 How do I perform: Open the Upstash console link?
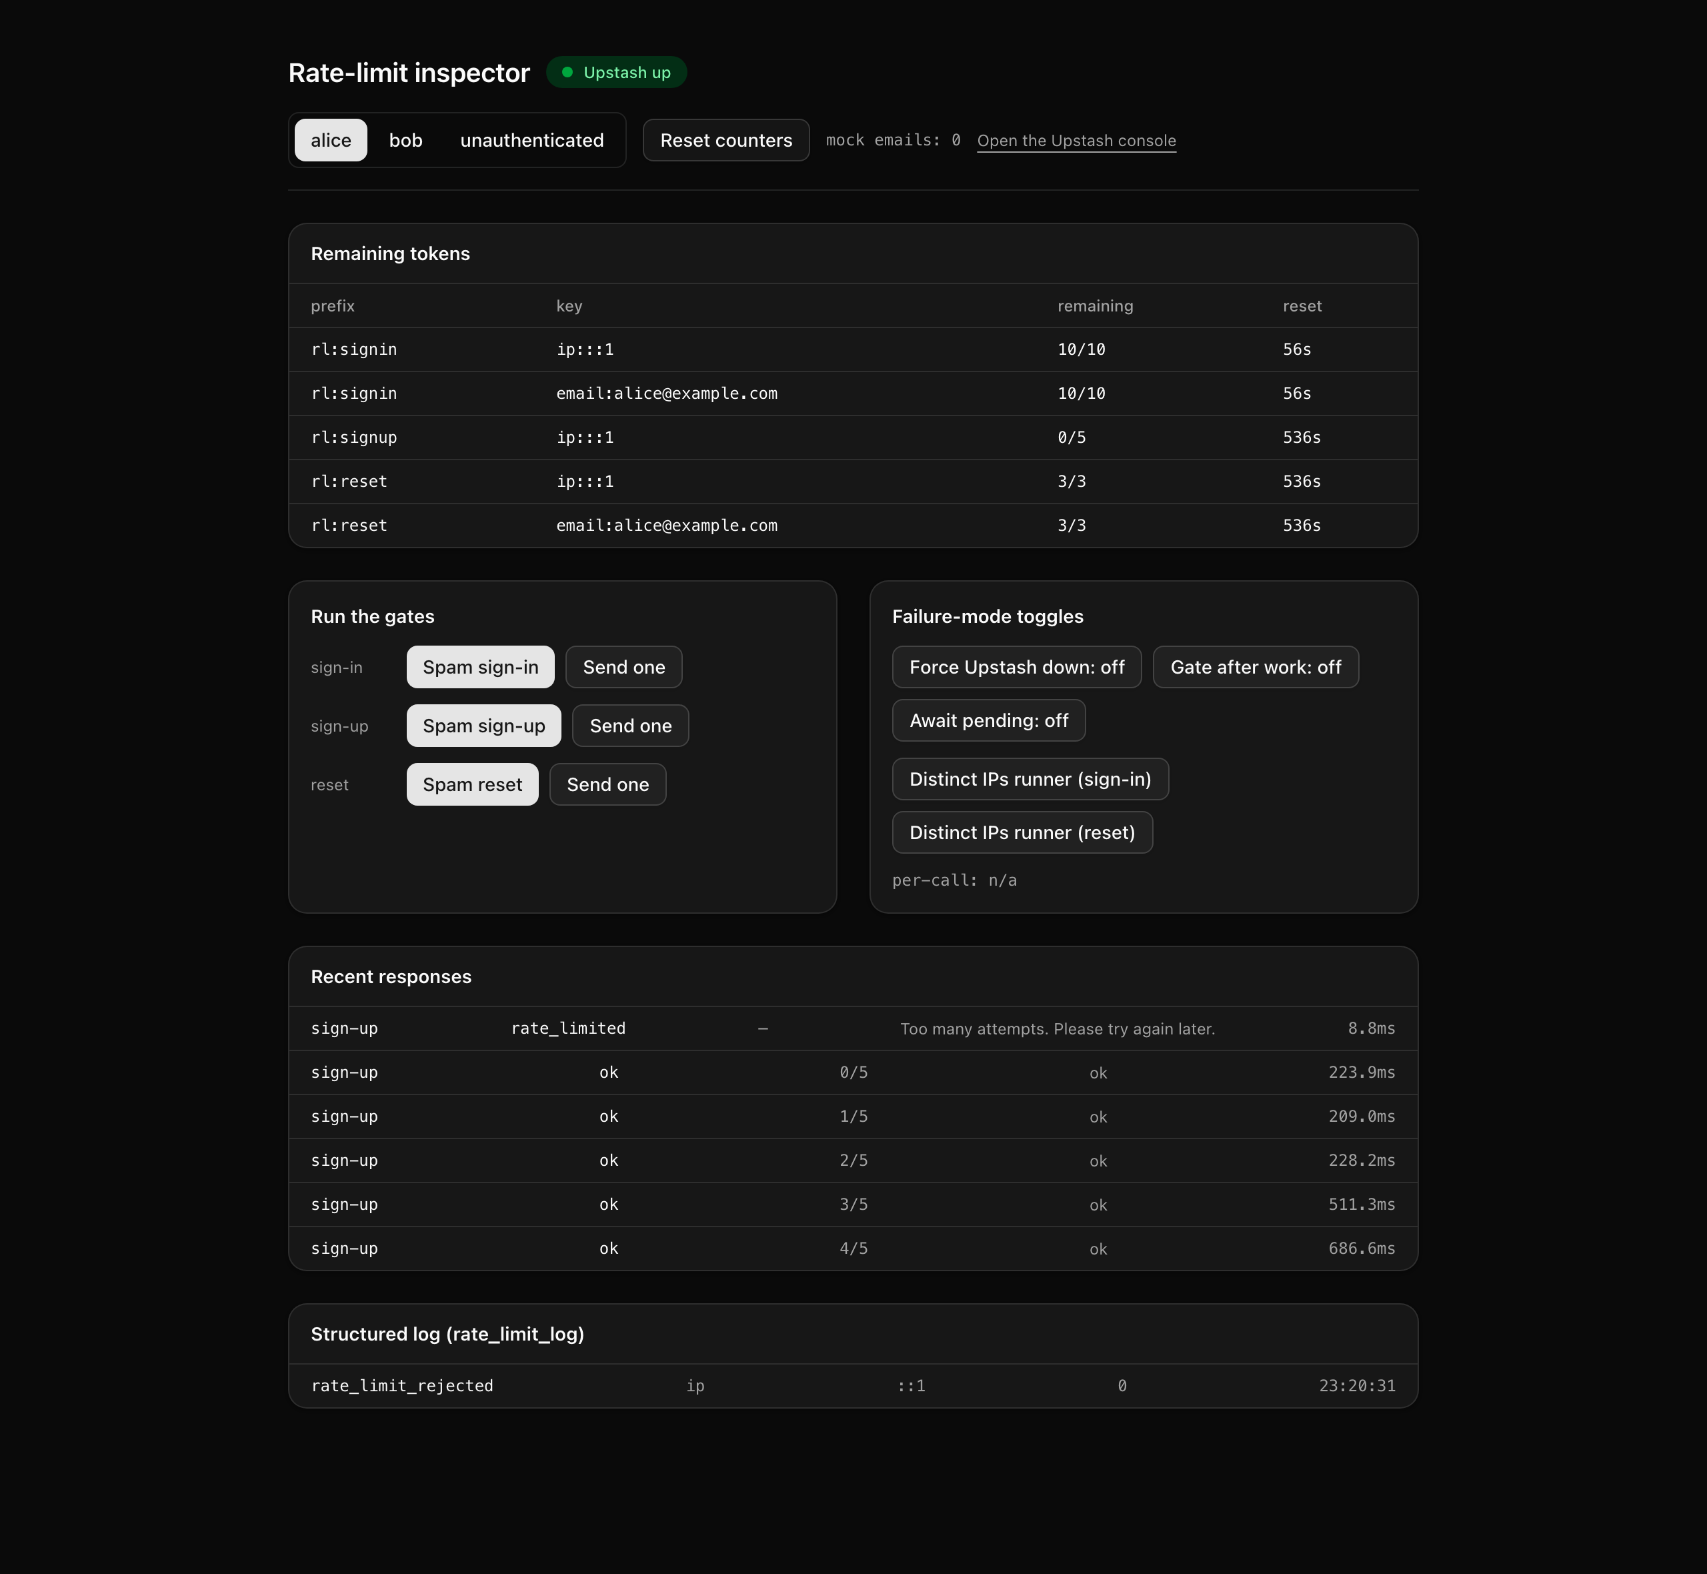[1076, 141]
